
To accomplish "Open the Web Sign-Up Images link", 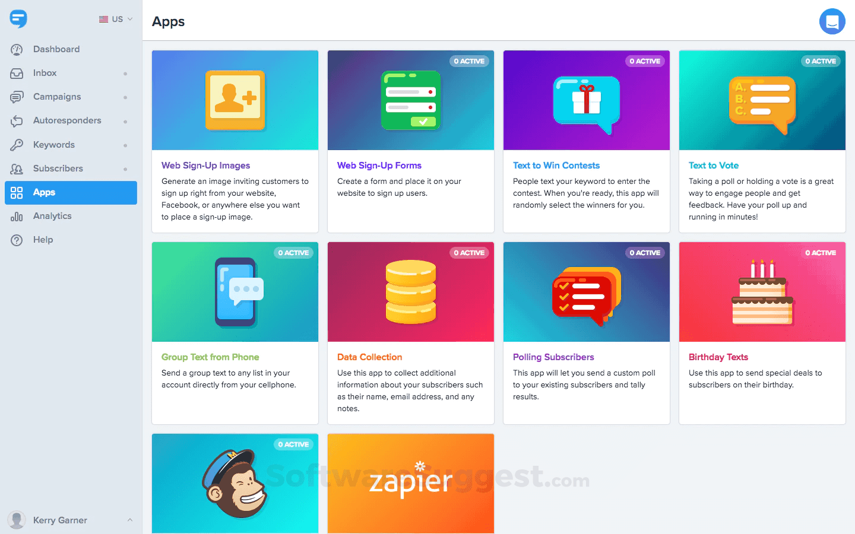I will 205,166.
